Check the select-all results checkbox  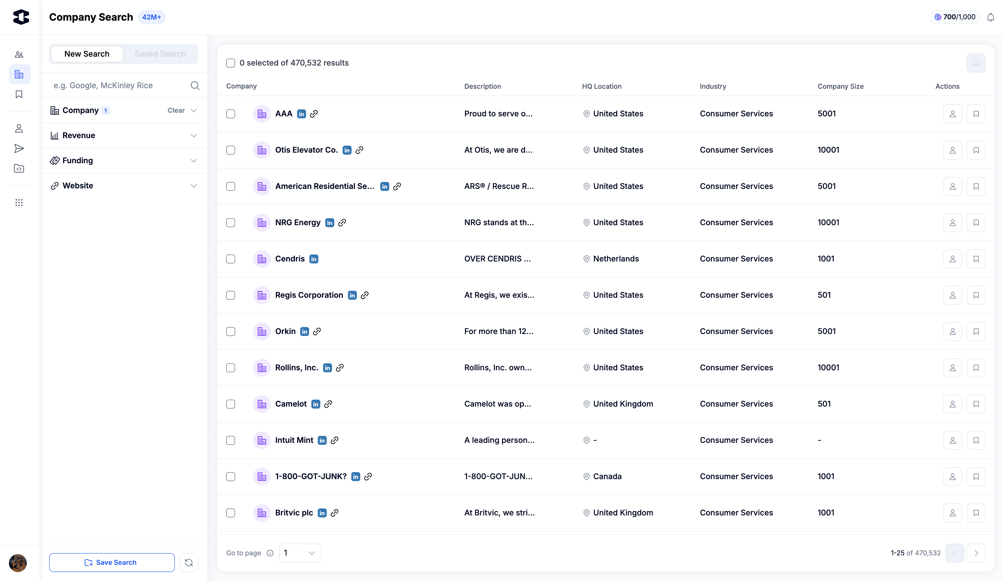(x=230, y=63)
